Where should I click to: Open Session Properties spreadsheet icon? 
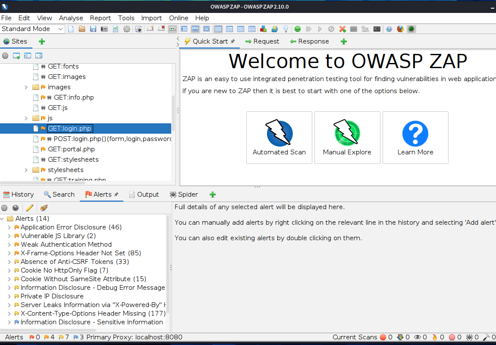click(116, 29)
